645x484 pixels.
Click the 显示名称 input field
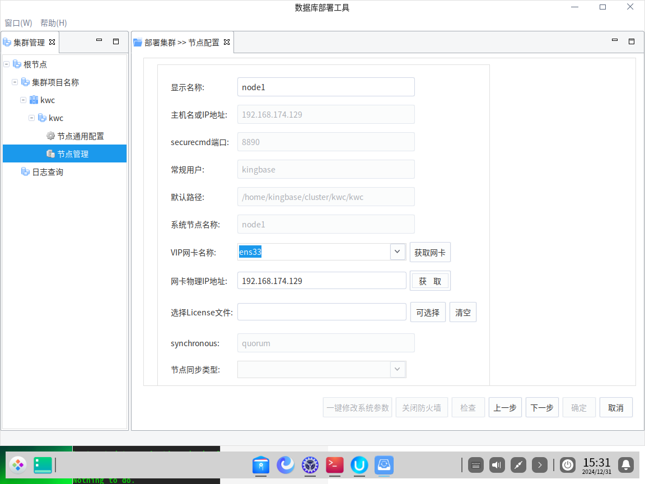pos(326,87)
